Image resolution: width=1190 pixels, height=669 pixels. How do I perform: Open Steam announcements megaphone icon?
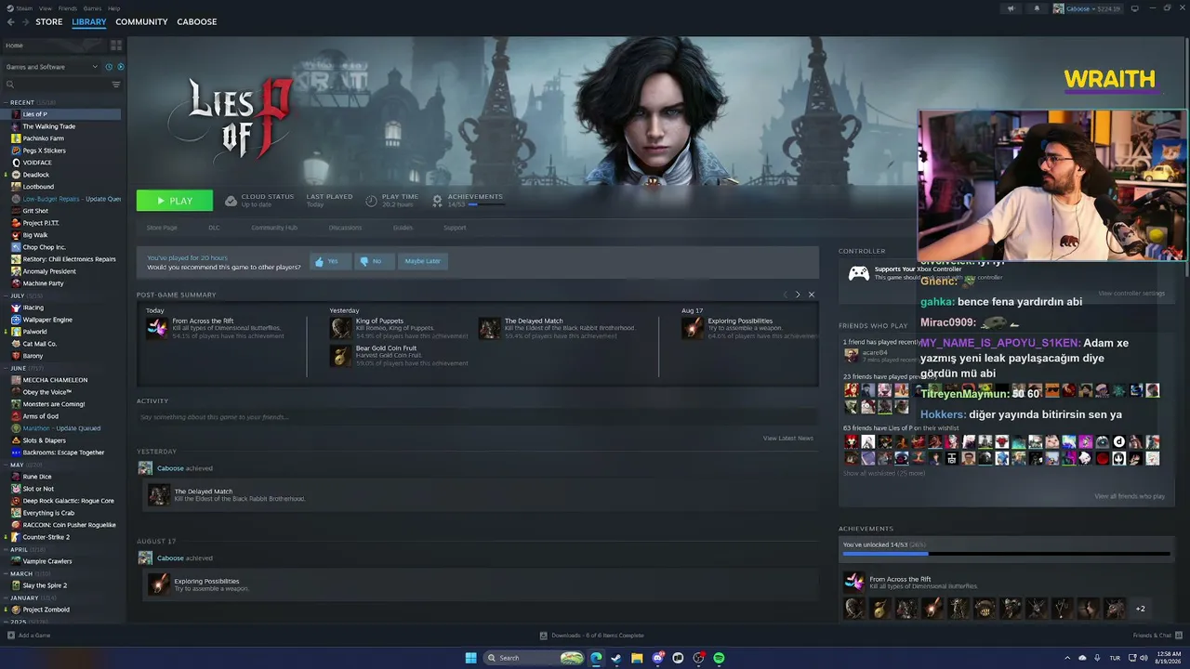pyautogui.click(x=1011, y=8)
